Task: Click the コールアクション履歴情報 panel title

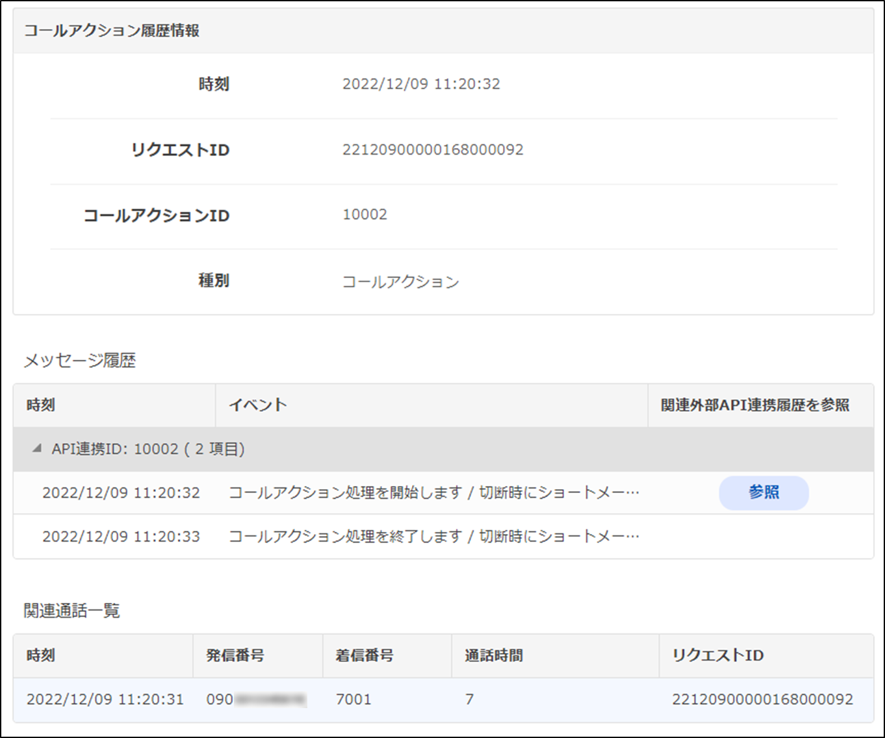Action: 112,31
